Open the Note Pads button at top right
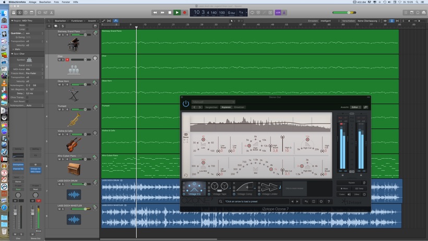Viewport: 428px width, 241px height. [412, 13]
